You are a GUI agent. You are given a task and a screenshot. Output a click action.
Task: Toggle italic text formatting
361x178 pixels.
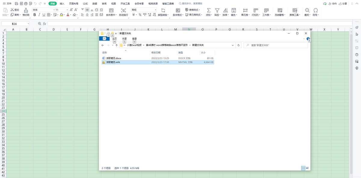point(39,15)
